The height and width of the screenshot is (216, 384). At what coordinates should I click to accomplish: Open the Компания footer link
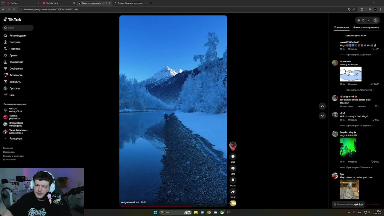[8, 148]
